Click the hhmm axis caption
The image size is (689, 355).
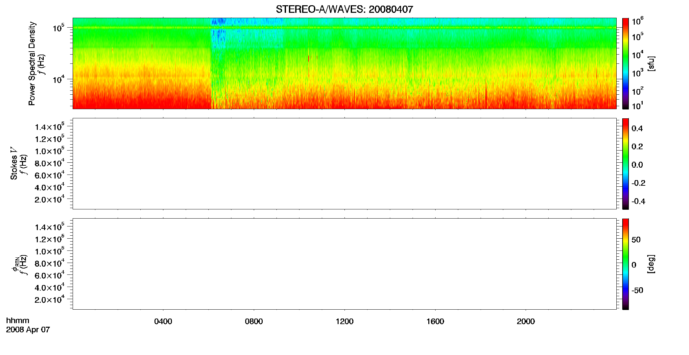pyautogui.click(x=17, y=320)
